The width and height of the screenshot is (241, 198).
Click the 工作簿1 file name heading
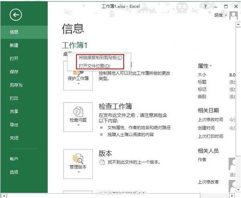click(74, 45)
